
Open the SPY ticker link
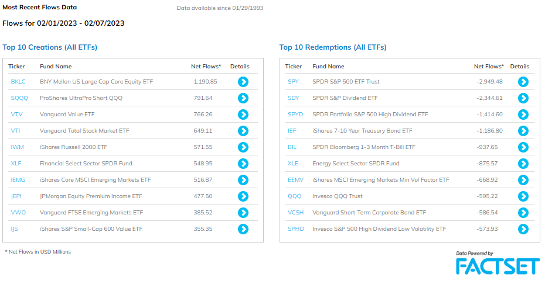(x=294, y=81)
